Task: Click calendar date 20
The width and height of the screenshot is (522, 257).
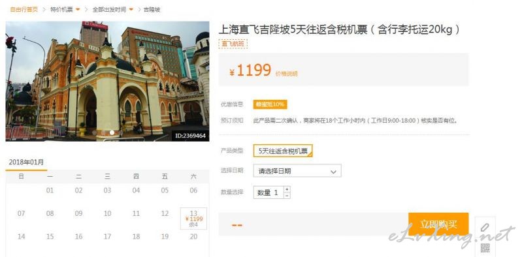Action: coord(193,237)
